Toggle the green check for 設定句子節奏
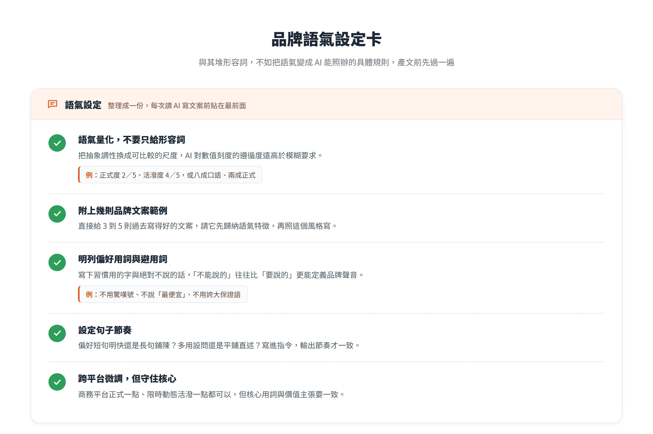The image size is (653, 434). point(57,333)
